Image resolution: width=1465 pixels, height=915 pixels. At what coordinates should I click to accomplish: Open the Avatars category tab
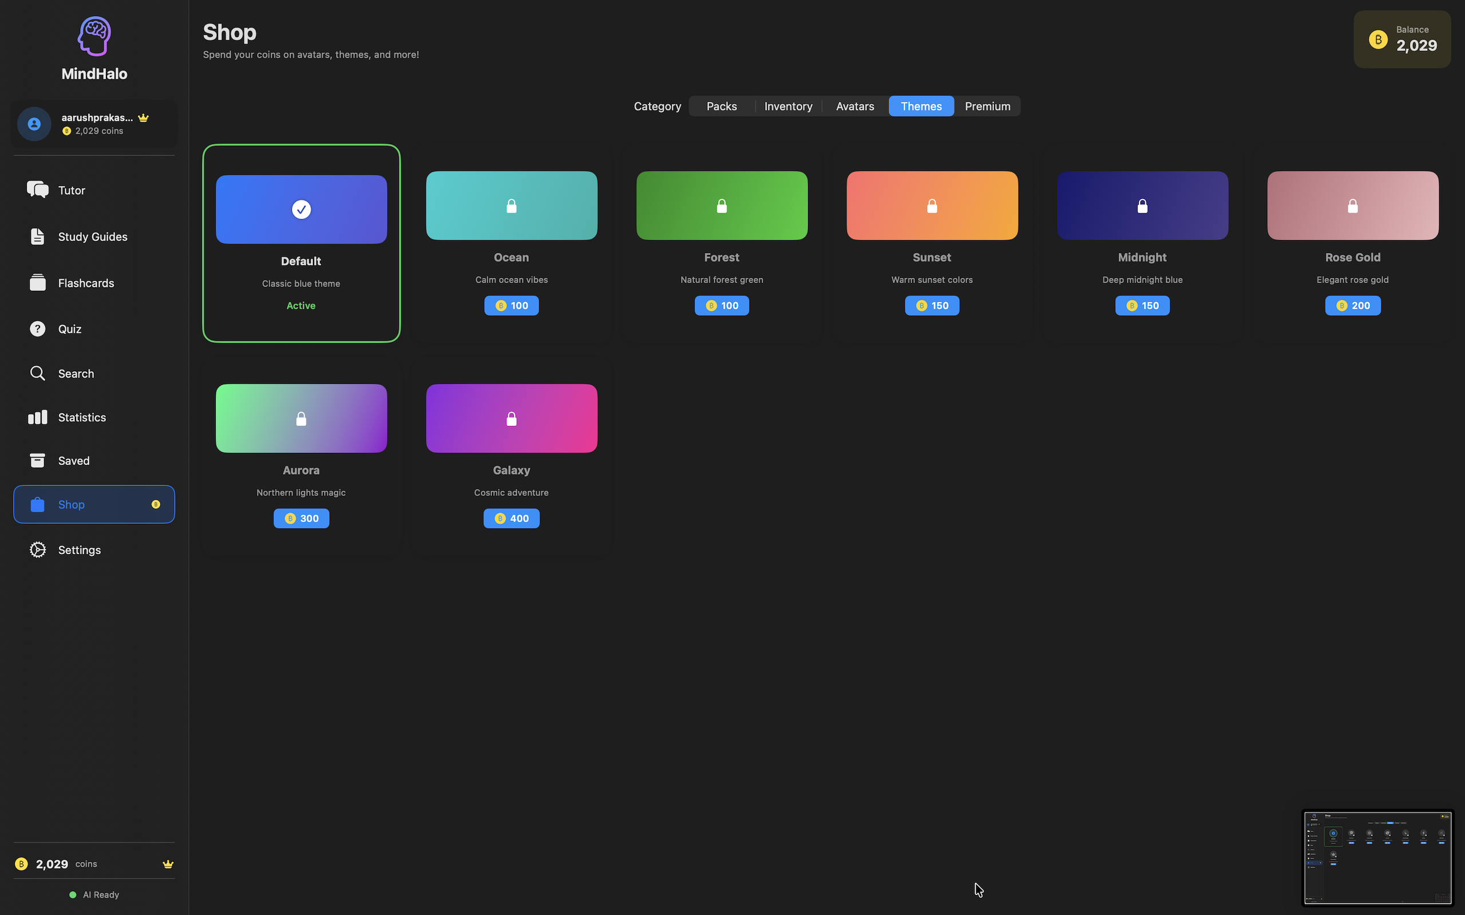[x=855, y=106]
